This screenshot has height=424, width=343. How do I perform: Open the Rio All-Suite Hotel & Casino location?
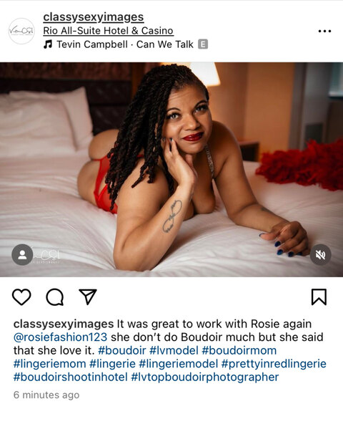108,31
